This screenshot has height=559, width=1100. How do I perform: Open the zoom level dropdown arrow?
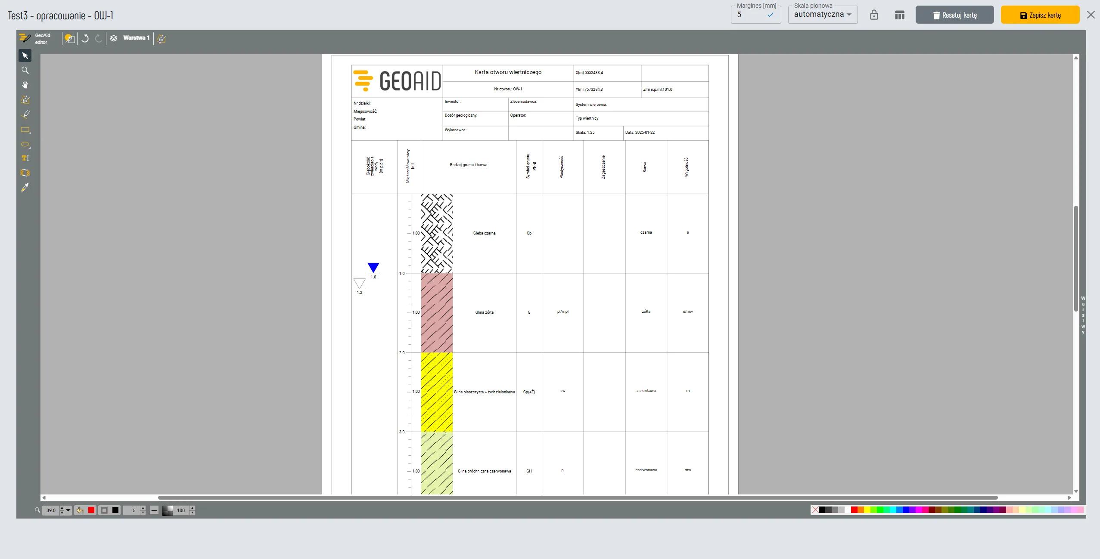(x=68, y=510)
